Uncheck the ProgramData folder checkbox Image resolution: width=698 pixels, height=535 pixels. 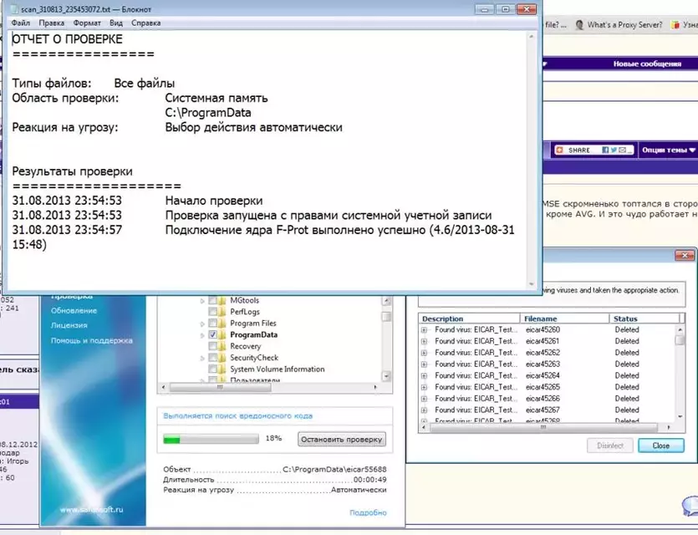pos(213,334)
